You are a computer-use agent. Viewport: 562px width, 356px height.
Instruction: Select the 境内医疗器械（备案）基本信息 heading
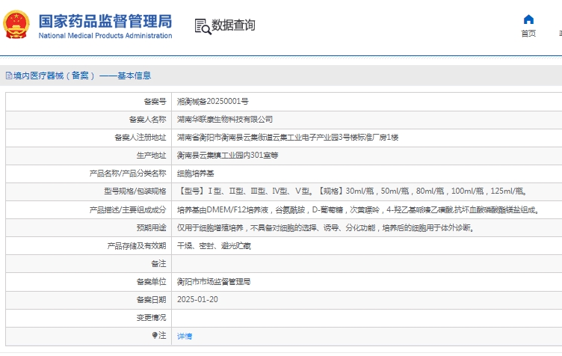click(82, 76)
